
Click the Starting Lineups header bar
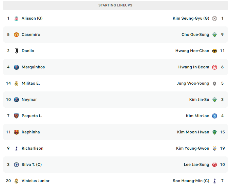click(x=115, y=5)
